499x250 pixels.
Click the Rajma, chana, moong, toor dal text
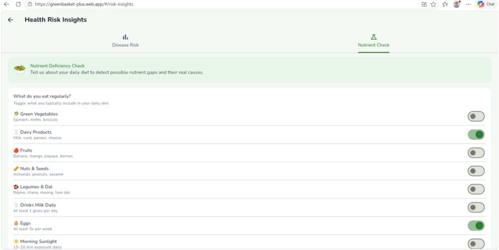[x=41, y=192]
